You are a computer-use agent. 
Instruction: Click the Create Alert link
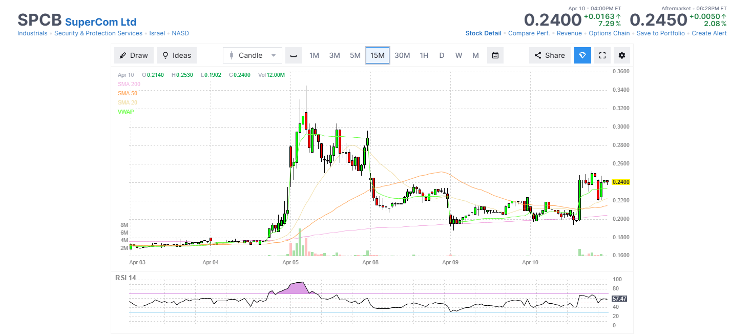coord(709,33)
